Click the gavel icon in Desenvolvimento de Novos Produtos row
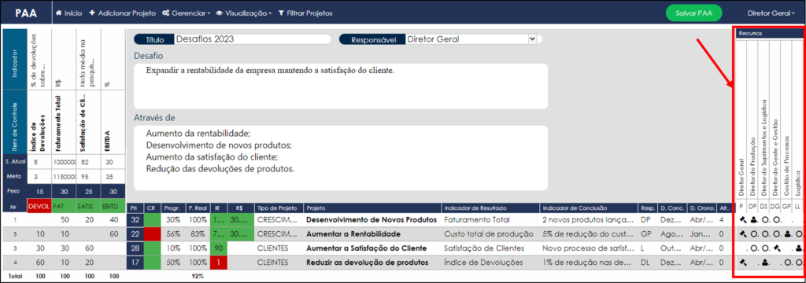The height and width of the screenshot is (283, 806). [743, 220]
